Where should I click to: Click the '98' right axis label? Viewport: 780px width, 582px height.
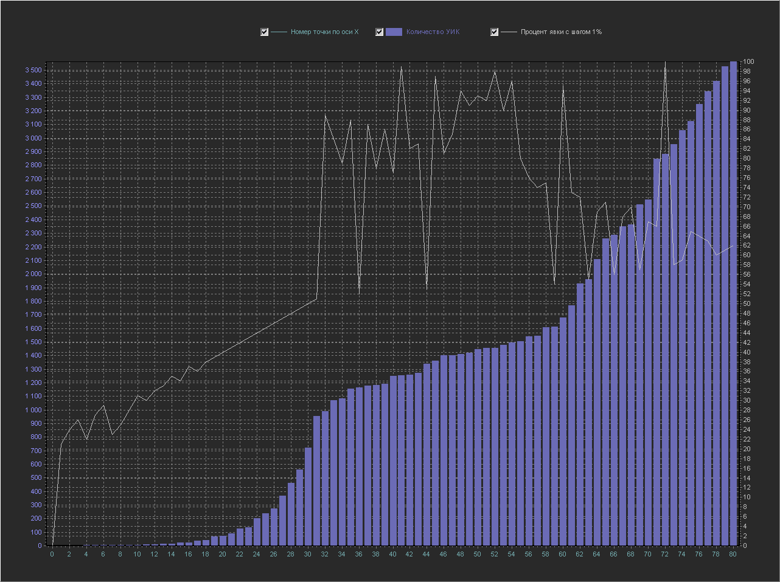pyautogui.click(x=745, y=72)
